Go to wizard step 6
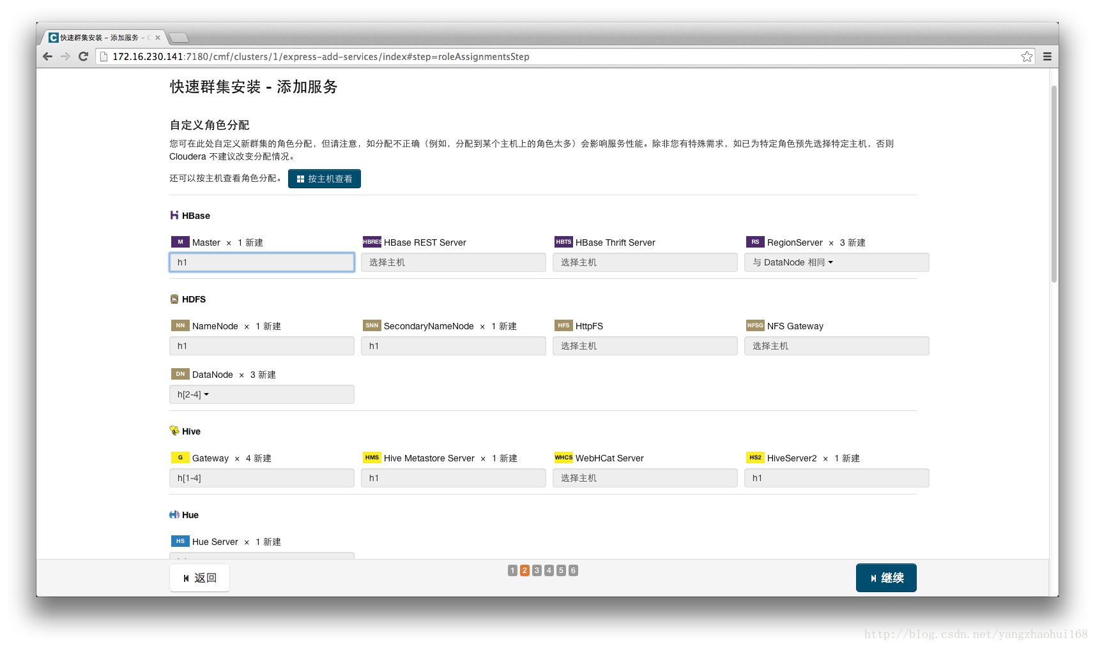1095x647 pixels. [x=573, y=570]
